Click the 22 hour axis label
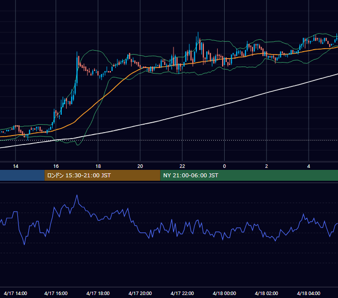The image size is (338, 298). pyautogui.click(x=182, y=166)
